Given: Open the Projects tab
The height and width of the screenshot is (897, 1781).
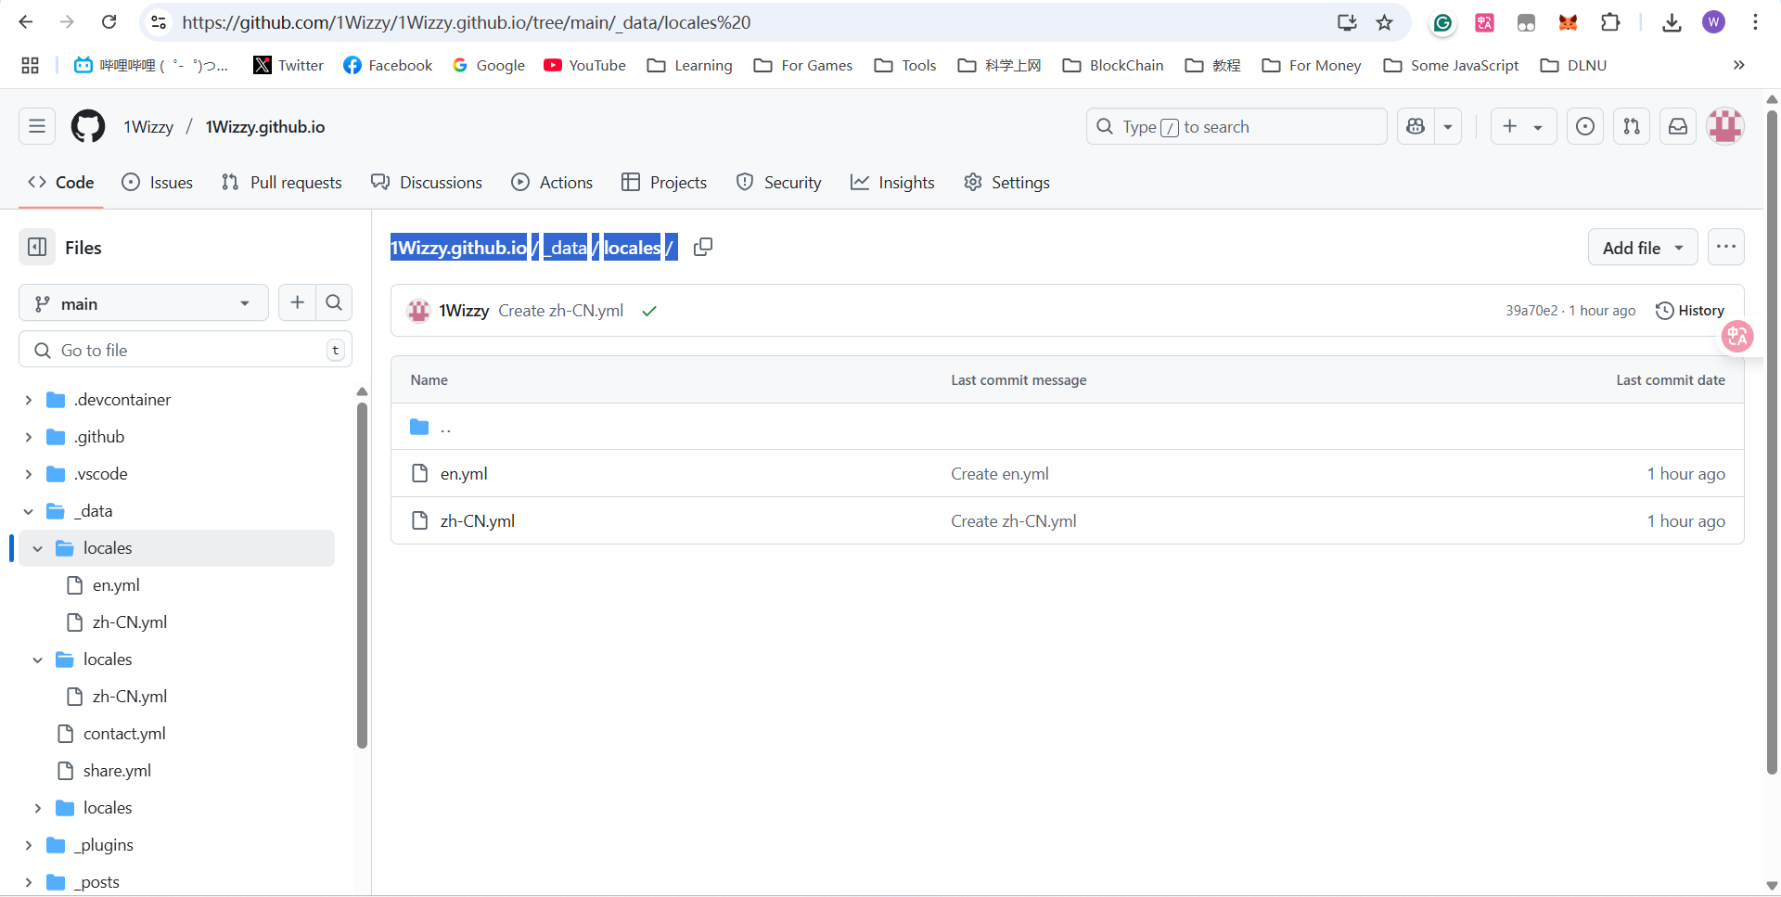Looking at the screenshot, I should [664, 182].
